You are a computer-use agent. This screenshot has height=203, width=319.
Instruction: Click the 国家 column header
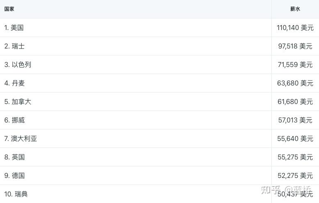[9, 9]
